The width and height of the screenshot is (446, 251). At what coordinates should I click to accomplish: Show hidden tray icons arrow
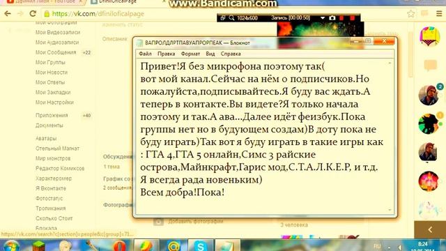(x=389, y=248)
